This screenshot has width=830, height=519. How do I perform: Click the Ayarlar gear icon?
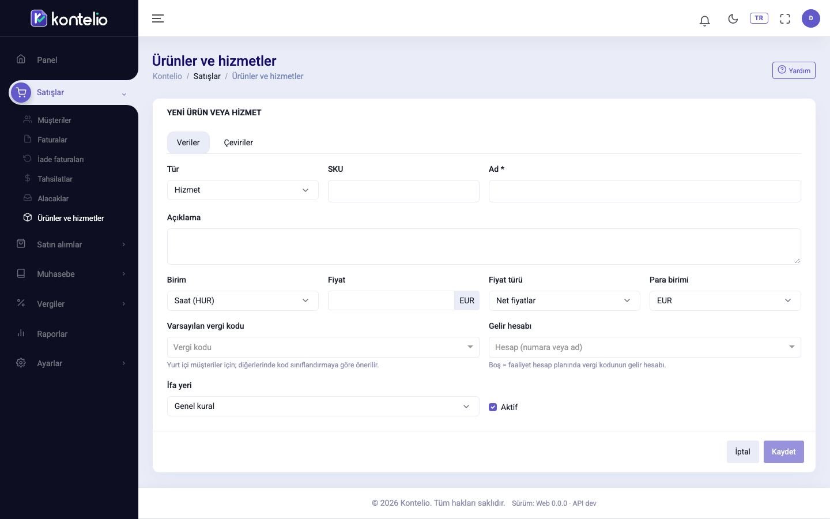(21, 363)
